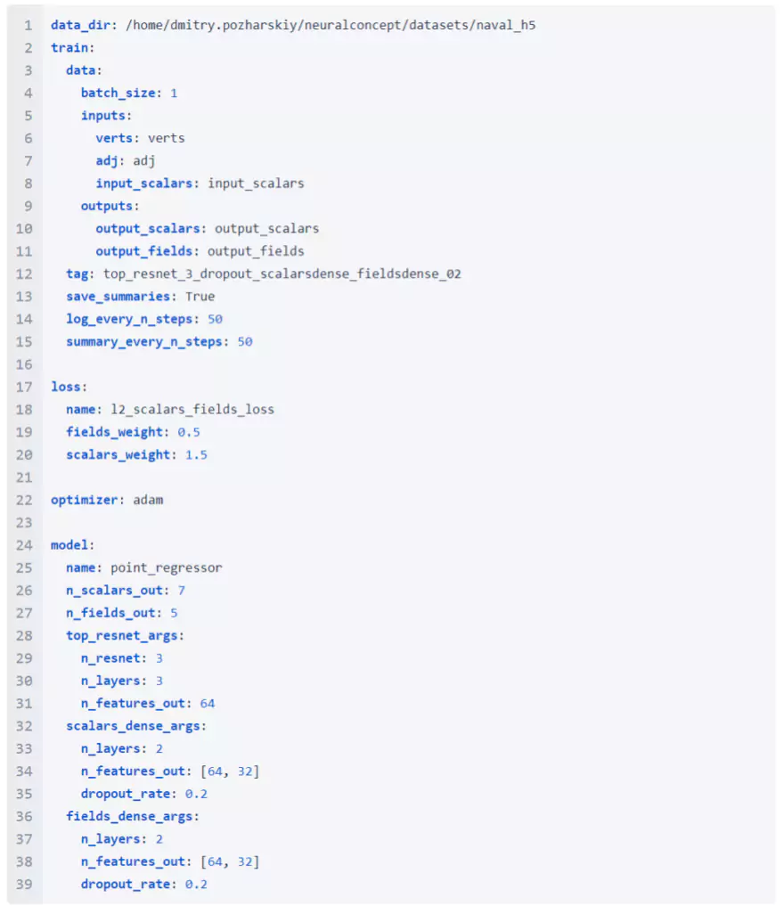The height and width of the screenshot is (914, 784).
Task: Click the n_scalars_out key
Action: tap(114, 591)
